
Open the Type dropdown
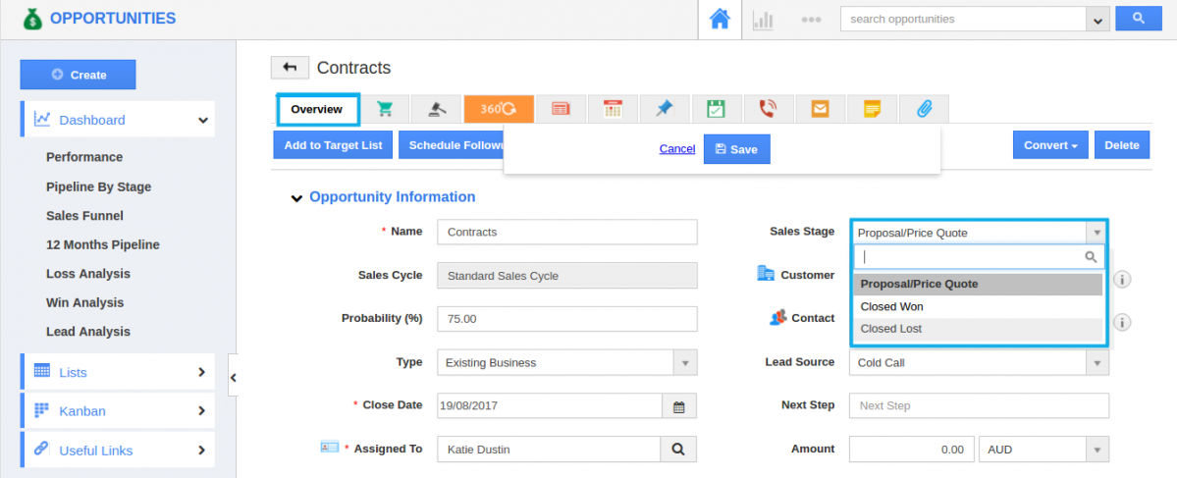[x=685, y=362]
